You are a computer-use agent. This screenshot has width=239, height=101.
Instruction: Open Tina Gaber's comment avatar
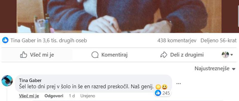pyautogui.click(x=7, y=81)
